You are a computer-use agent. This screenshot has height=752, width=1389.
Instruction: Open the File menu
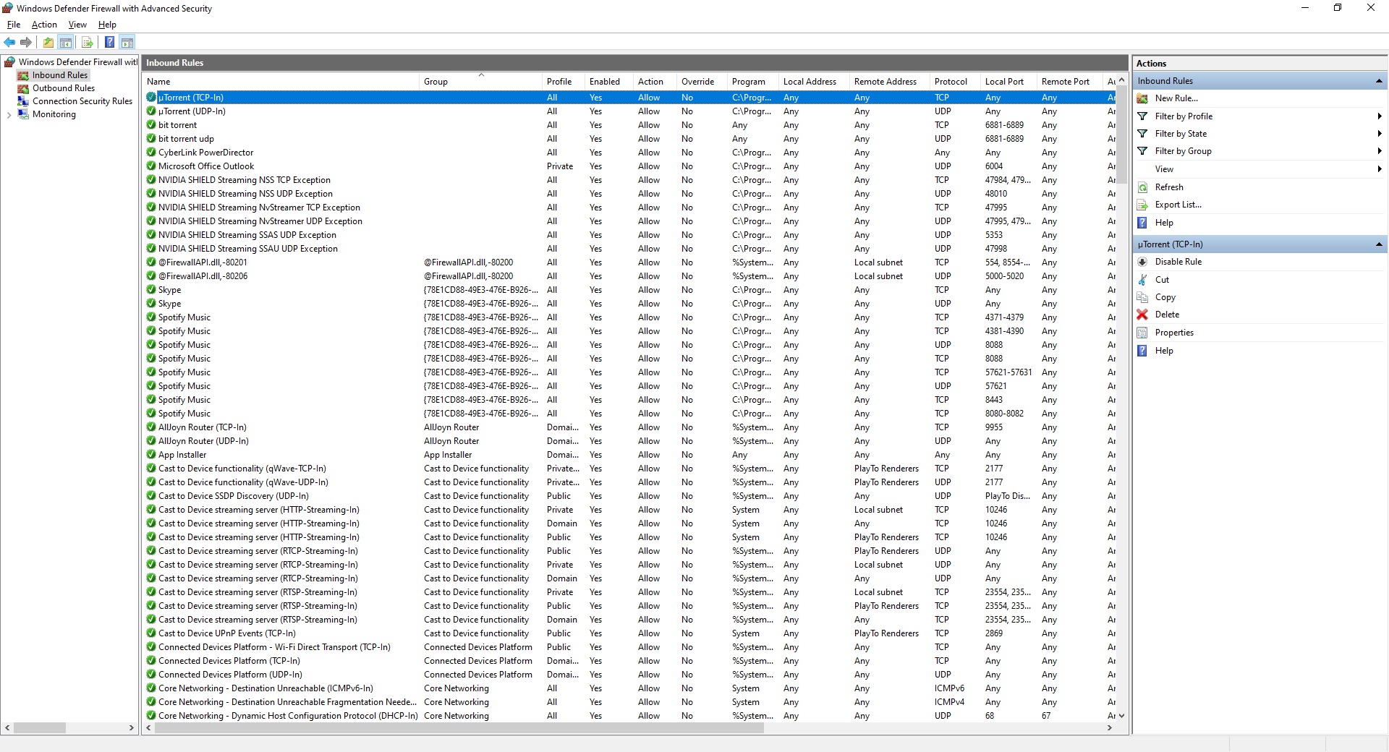pos(14,25)
